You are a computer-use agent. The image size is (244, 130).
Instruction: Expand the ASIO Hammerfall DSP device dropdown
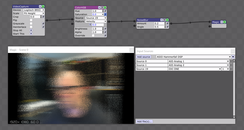tap(194, 57)
